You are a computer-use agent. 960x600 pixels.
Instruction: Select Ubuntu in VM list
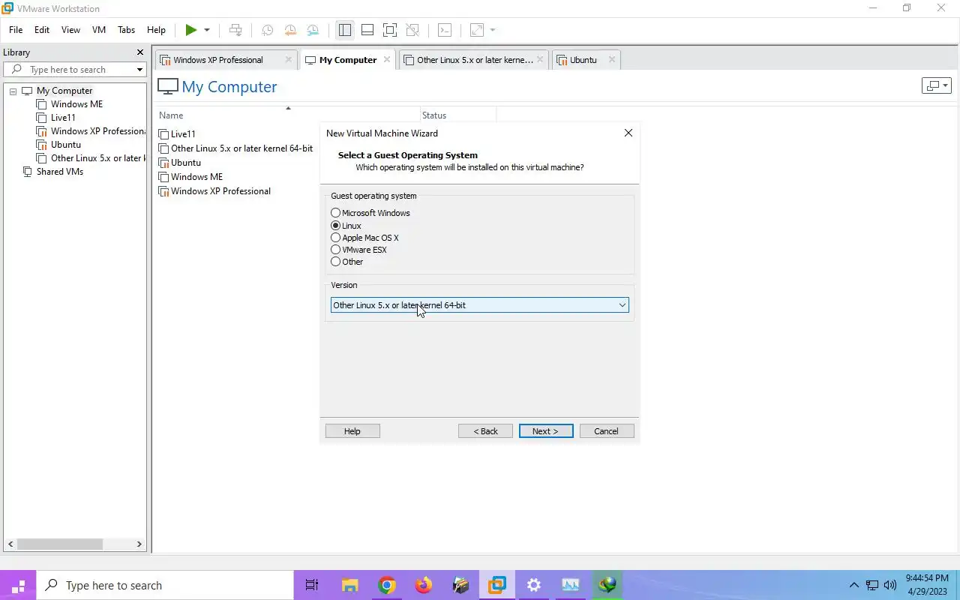click(x=179, y=163)
